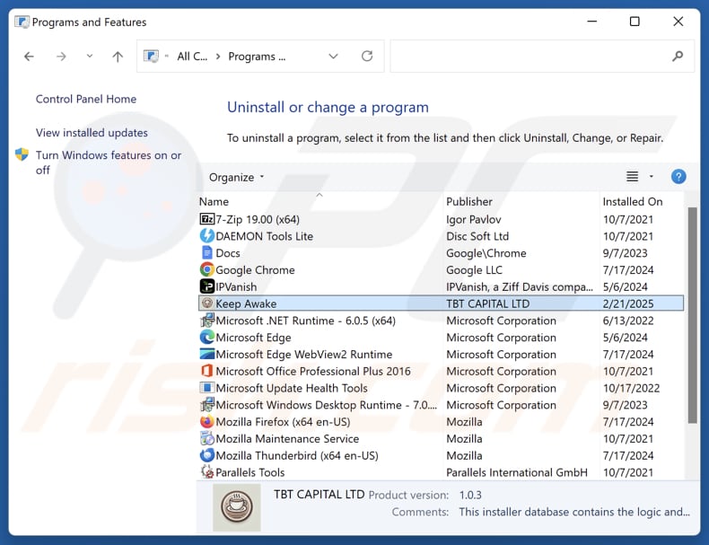Click the Microsoft .NET Runtime icon
The width and height of the screenshot is (709, 545).
[206, 321]
